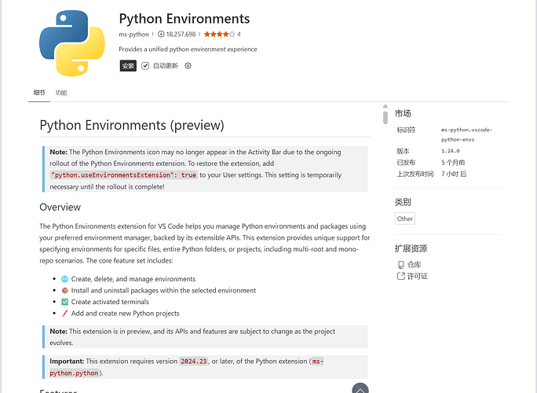
Task: Click the 标识符 identifier label
Action: coord(406,130)
